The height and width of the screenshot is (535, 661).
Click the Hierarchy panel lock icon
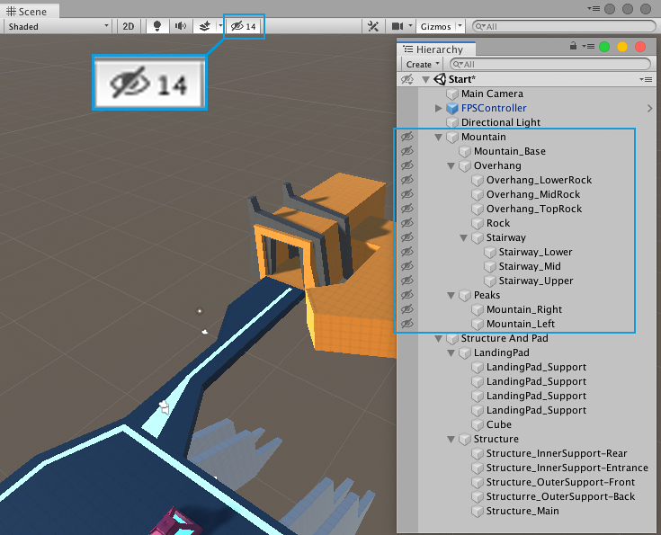(x=573, y=46)
